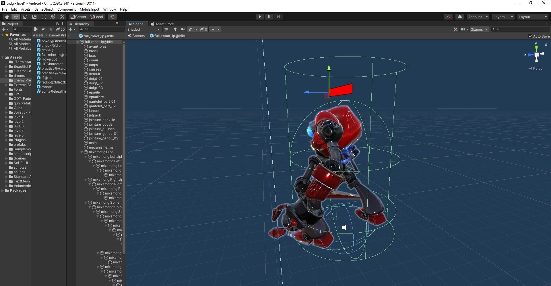Toggle Persp projection label
The height and width of the screenshot is (286, 551).
[536, 68]
